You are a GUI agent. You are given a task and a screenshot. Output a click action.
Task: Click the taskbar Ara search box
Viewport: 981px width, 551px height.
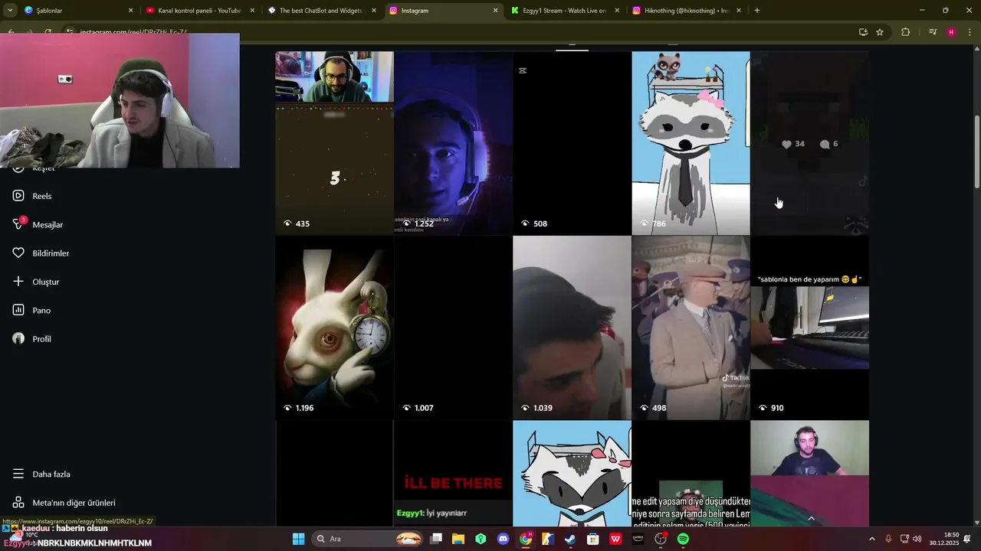click(369, 539)
